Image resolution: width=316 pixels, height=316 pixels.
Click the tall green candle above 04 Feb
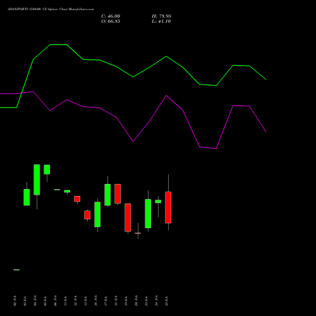pyautogui.click(x=37, y=179)
